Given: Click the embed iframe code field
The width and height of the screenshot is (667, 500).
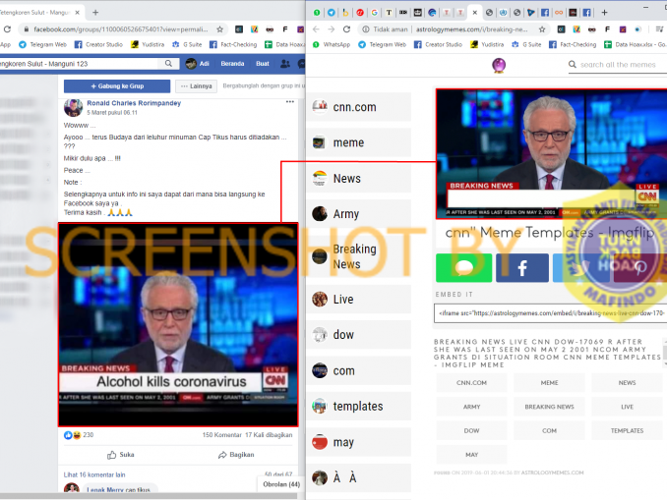Looking at the screenshot, I should pyautogui.click(x=551, y=313).
